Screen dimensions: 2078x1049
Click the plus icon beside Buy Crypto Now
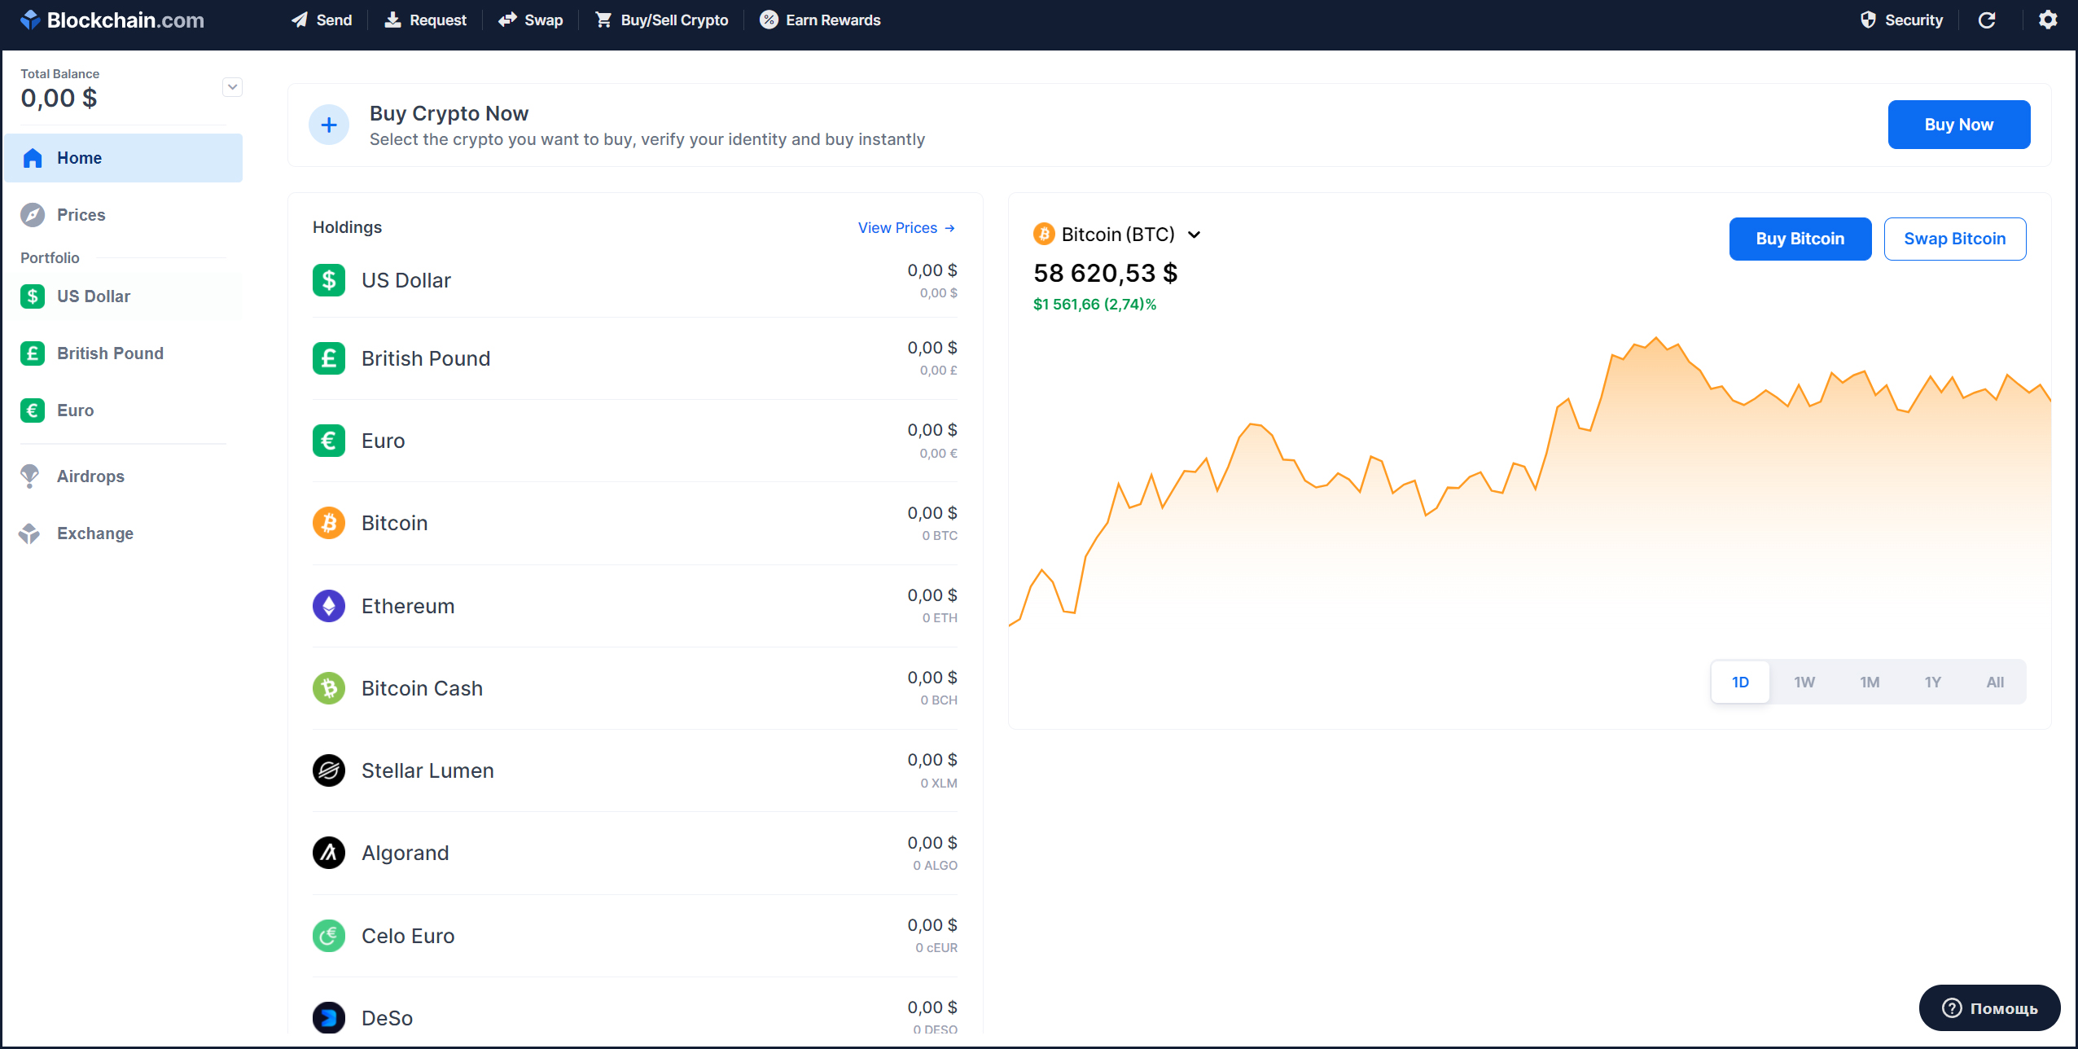point(329,125)
